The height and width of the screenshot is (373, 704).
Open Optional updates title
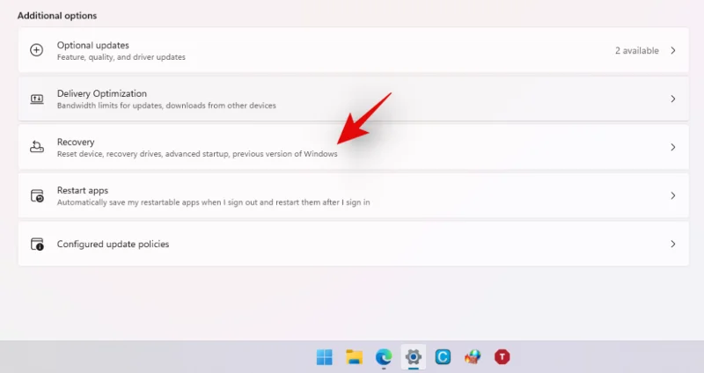click(x=93, y=45)
